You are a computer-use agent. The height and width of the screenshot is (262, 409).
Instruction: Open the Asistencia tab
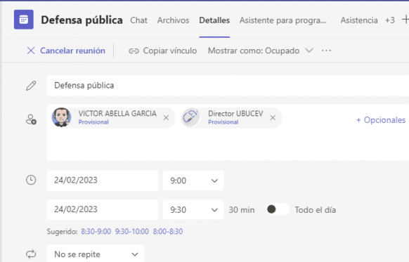359,20
